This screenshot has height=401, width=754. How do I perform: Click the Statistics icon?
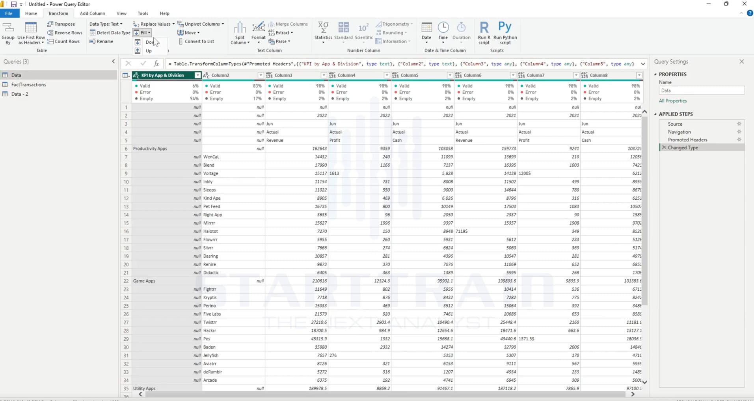[323, 33]
